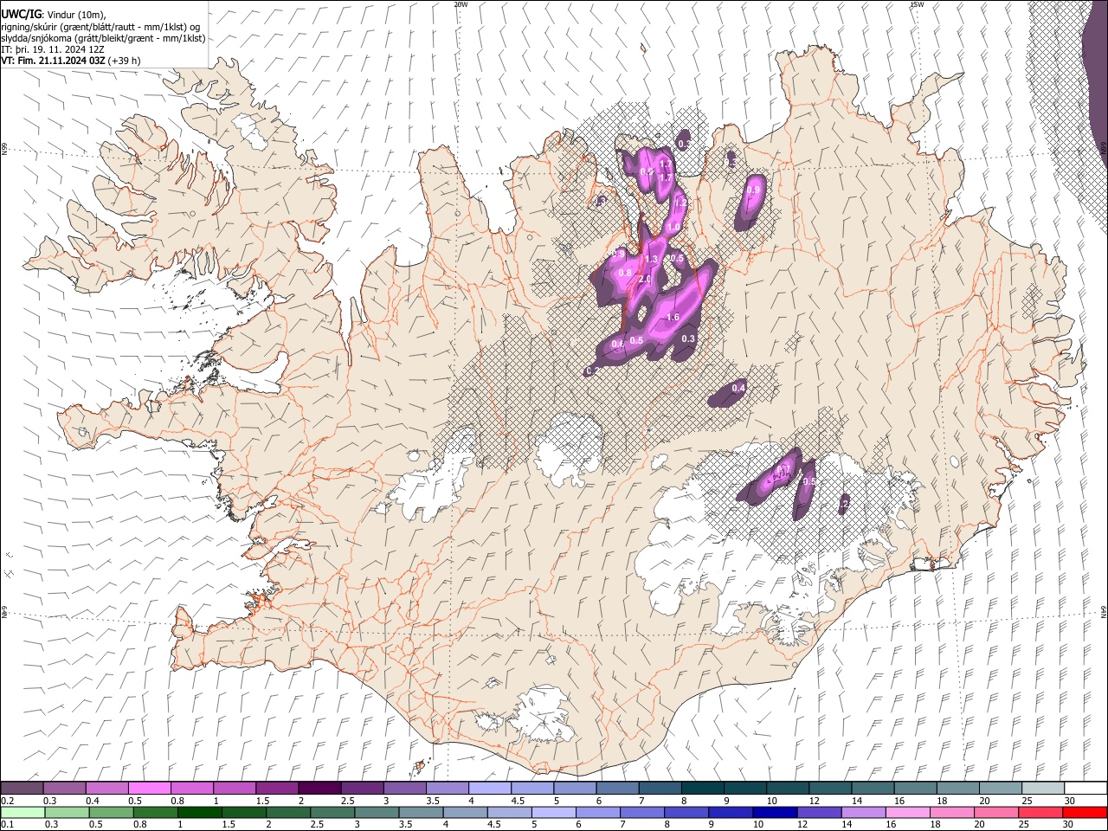Click the 1.2 snowfall value label
The image size is (1108, 831).
click(x=680, y=203)
